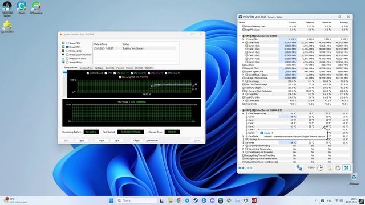Uncheck the Stress FPU checkbox
Screen dimensions: 365x205
pyautogui.click(x=67, y=47)
